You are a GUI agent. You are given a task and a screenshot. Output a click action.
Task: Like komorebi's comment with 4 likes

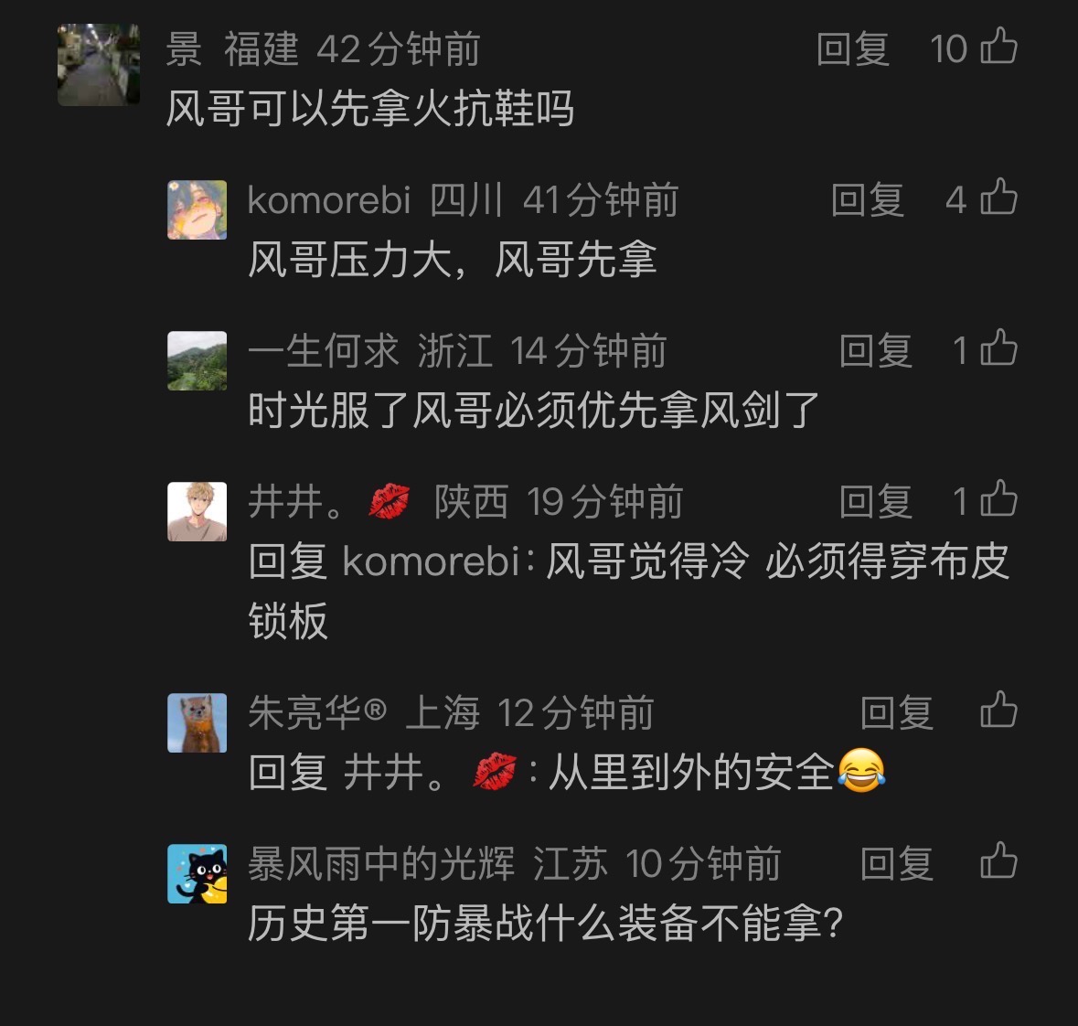pos(998,198)
